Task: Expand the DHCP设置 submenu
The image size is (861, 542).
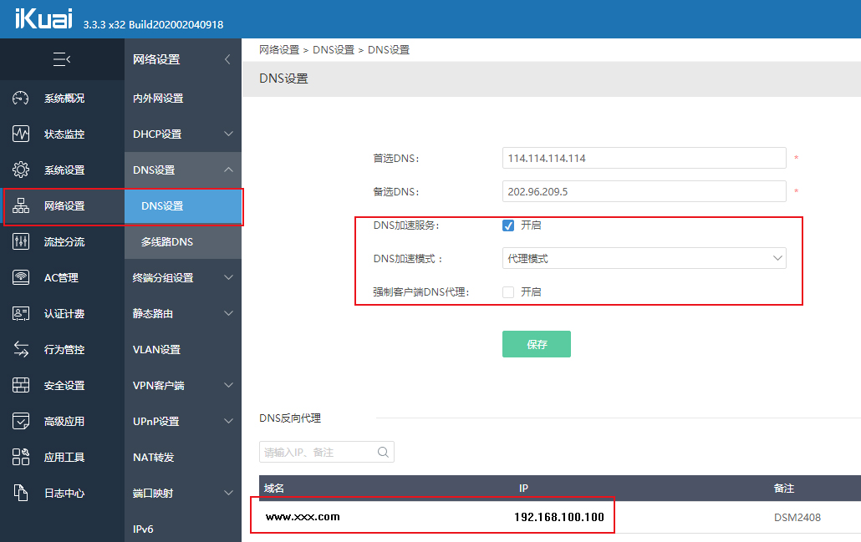Action: pyautogui.click(x=228, y=134)
